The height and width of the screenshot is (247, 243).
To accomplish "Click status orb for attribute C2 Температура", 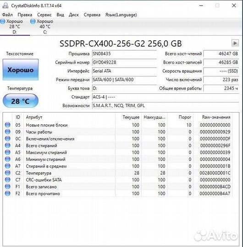I will pyautogui.click(x=8, y=173).
